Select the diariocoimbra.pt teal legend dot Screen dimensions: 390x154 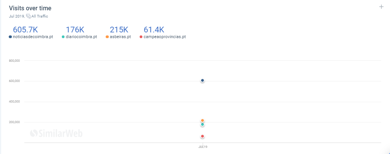tap(63, 37)
